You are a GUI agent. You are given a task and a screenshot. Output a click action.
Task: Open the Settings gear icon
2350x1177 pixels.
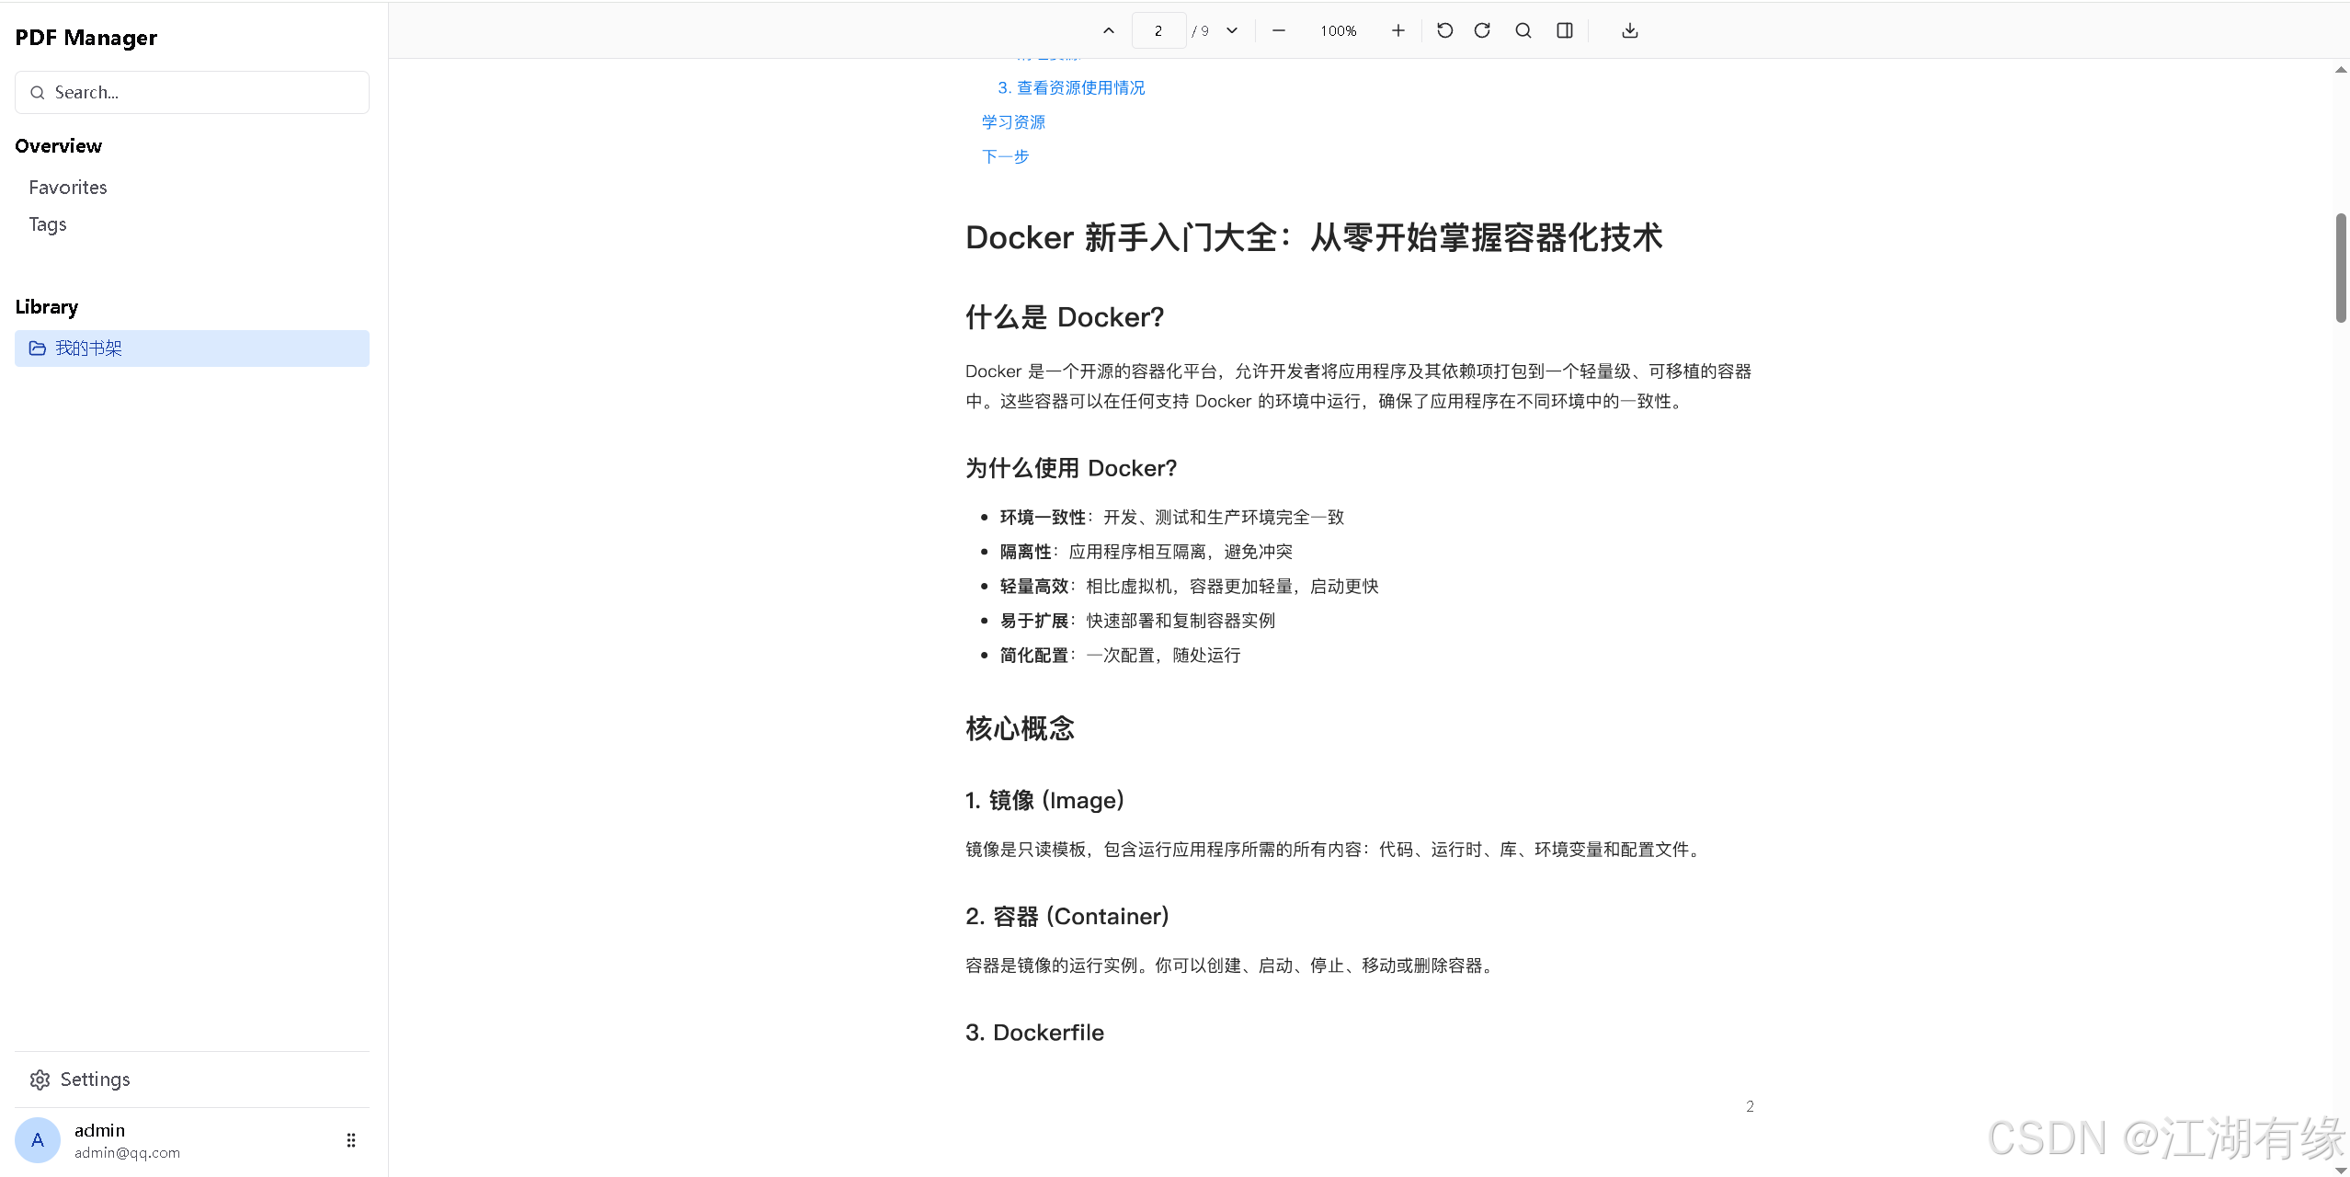(40, 1080)
